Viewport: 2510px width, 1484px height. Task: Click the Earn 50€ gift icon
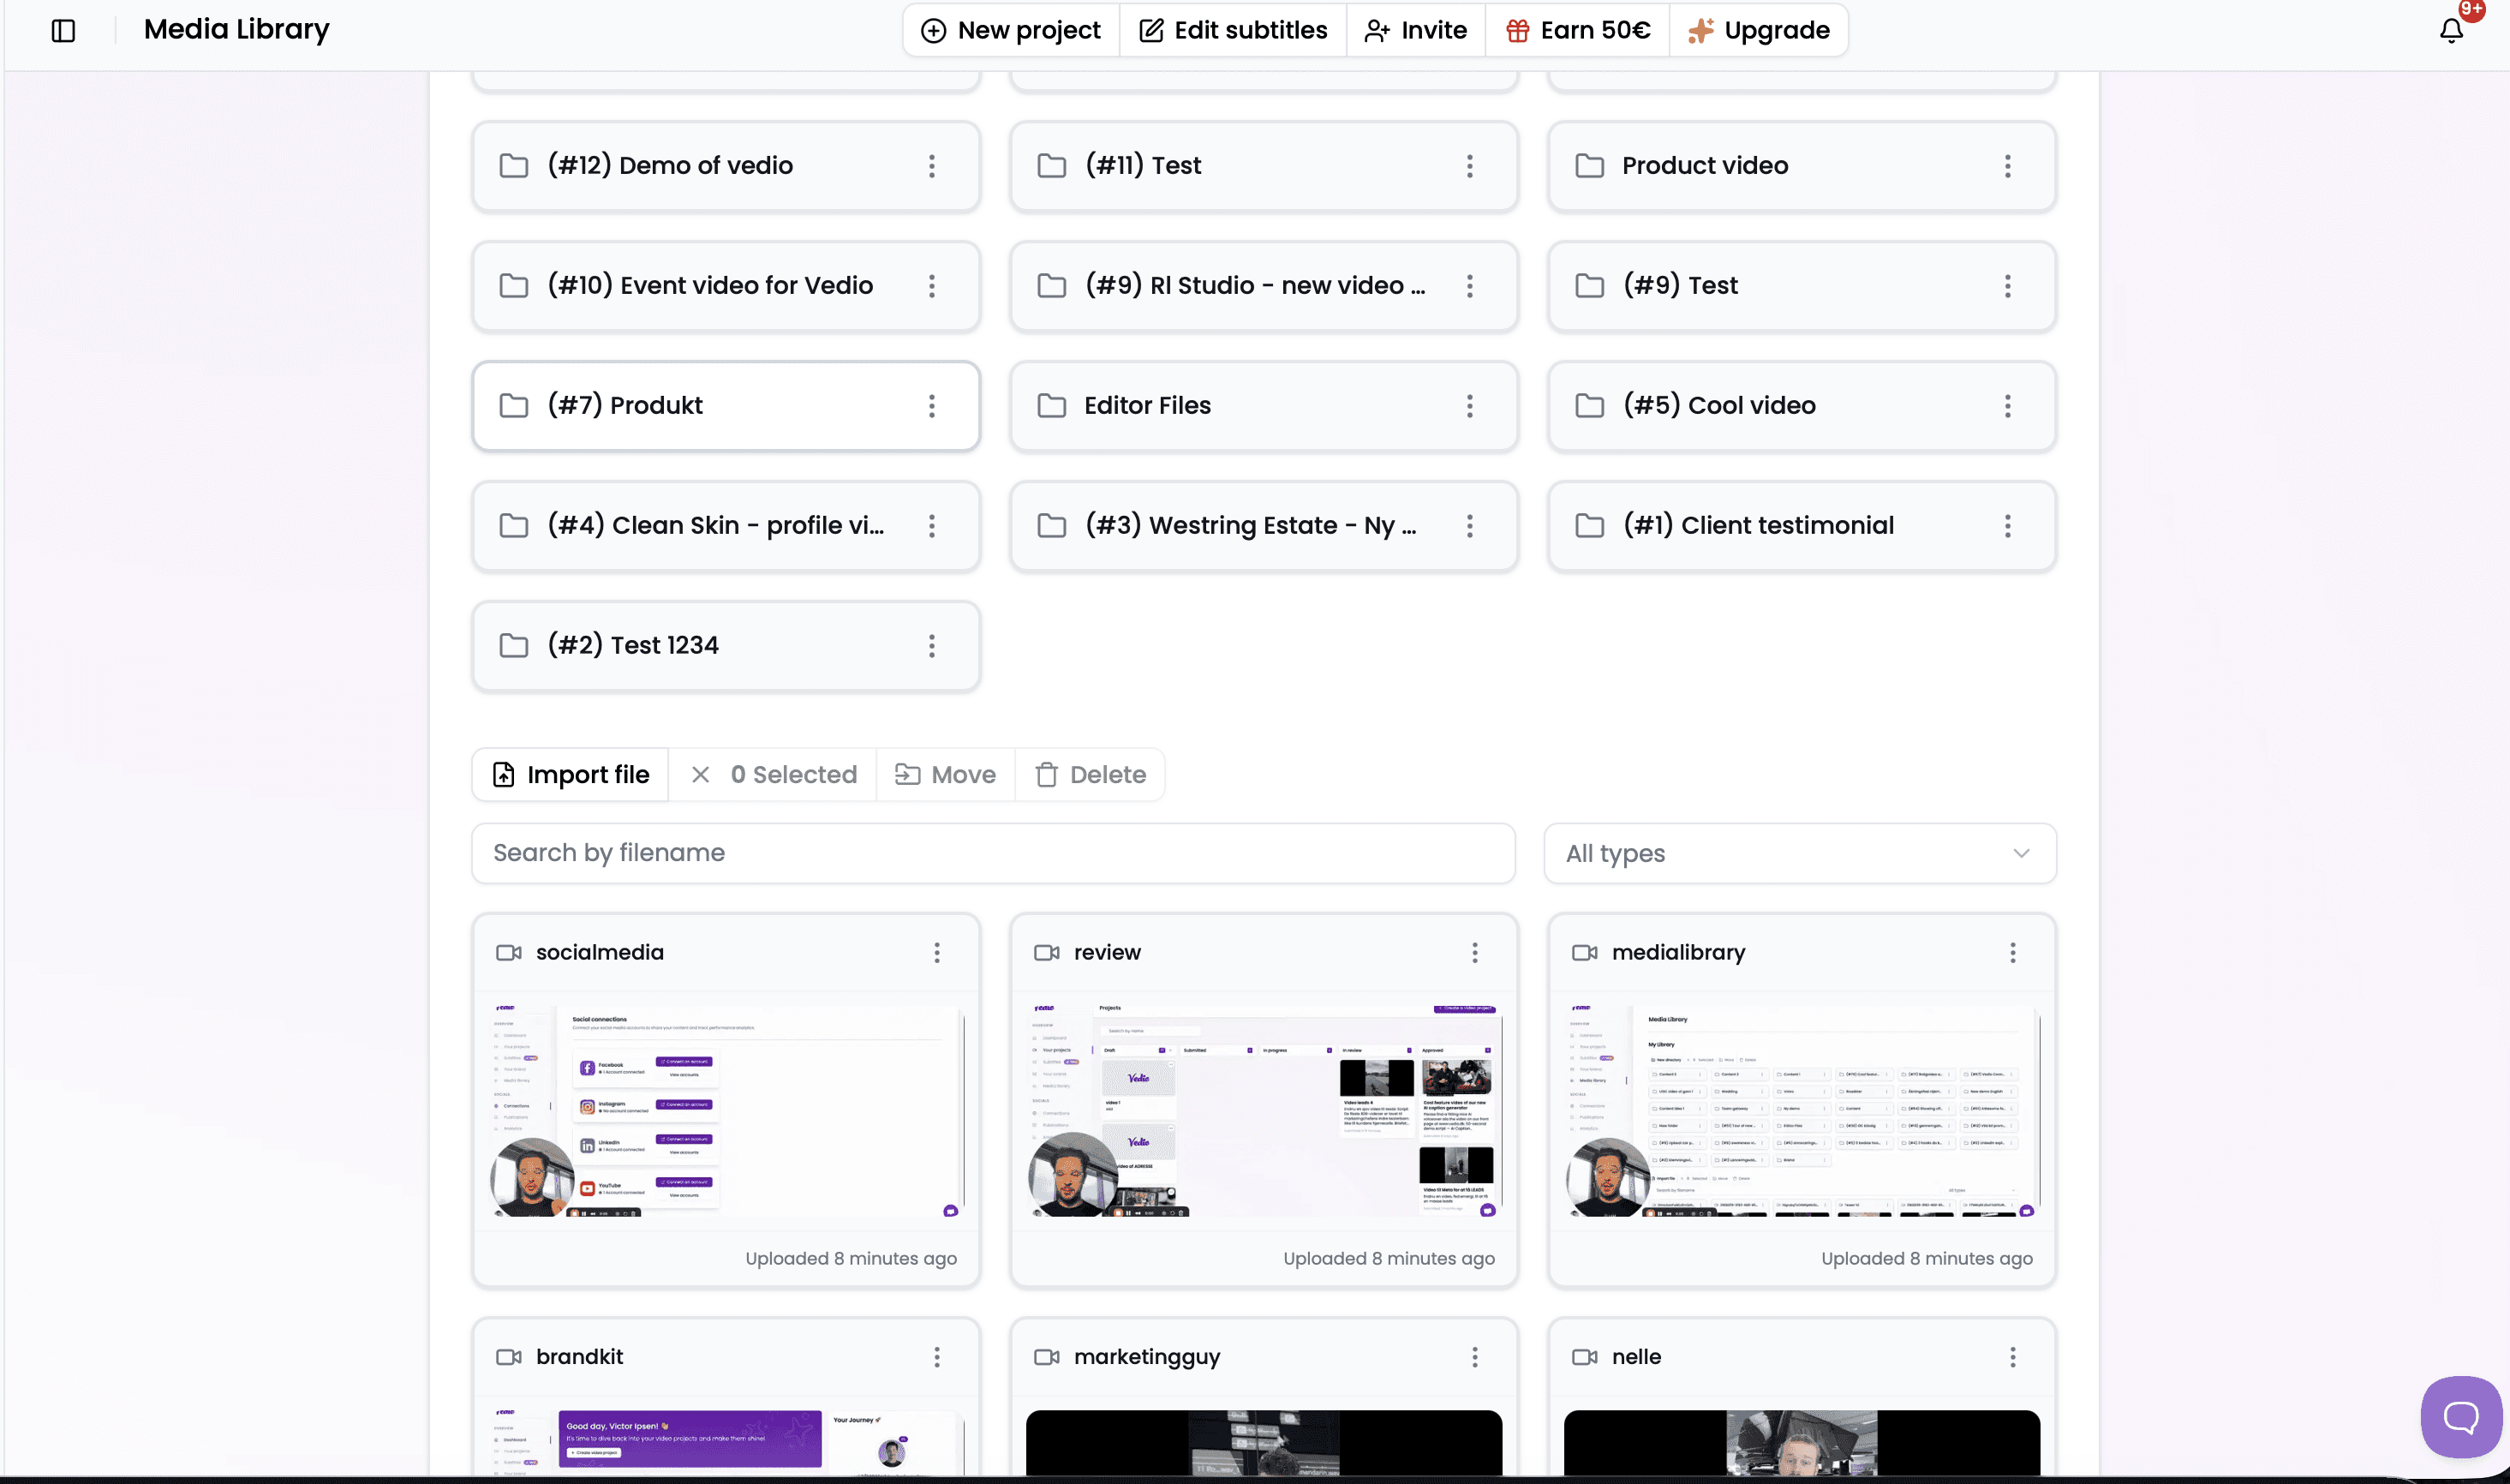[1517, 31]
